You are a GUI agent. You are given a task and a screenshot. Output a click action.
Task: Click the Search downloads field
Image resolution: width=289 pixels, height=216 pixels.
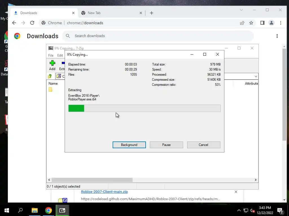click(x=158, y=36)
